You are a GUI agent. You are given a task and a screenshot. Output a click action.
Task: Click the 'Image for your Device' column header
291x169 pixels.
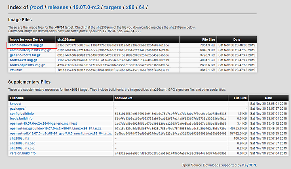point(32,40)
